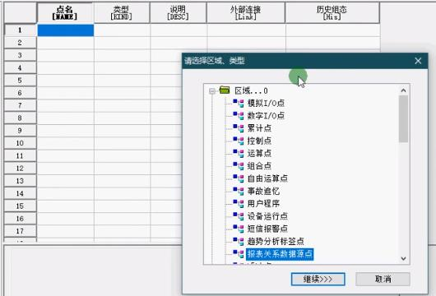
Task: Select row header number 5
Action: [20, 81]
